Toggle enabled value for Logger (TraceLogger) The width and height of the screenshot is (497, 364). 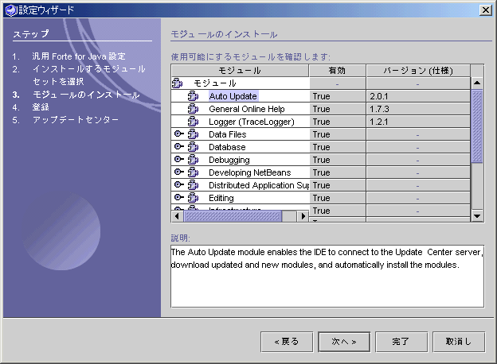click(337, 122)
